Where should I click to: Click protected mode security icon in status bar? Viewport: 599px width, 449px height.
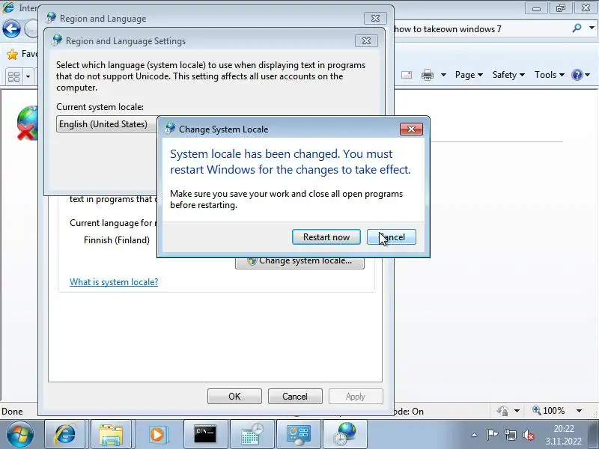[x=502, y=411]
